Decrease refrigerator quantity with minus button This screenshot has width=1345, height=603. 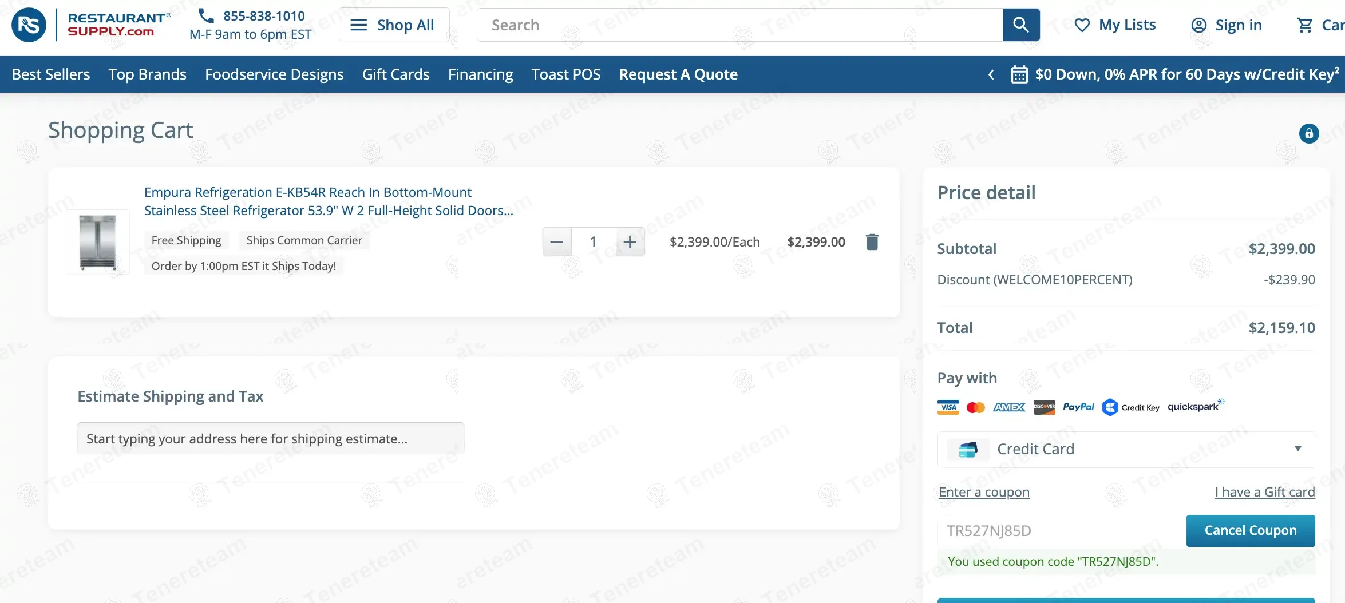[556, 242]
